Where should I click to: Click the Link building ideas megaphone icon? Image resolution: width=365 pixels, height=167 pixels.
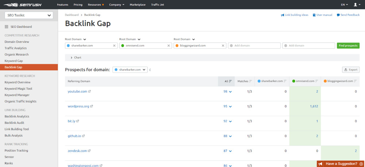[x=283, y=15]
